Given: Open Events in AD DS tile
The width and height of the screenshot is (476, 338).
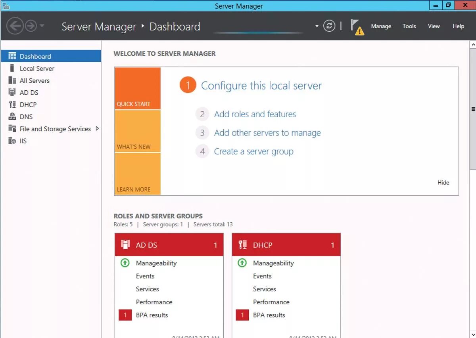Looking at the screenshot, I should click(x=145, y=276).
